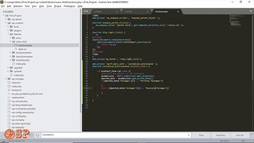Click the oo_erp_quotations_pdf_xml.xml file icon
The height and width of the screenshot is (143, 254).
[9, 94]
